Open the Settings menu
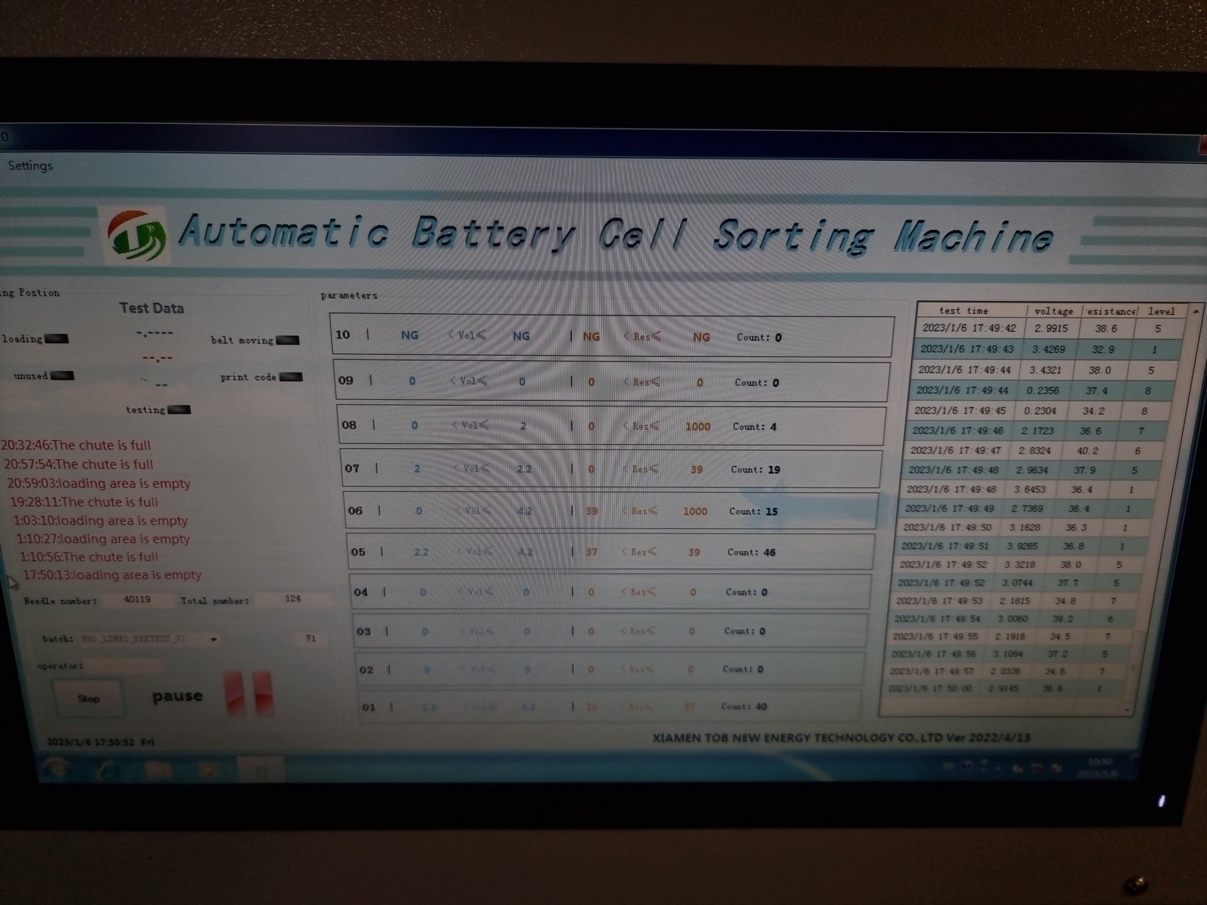 30,165
